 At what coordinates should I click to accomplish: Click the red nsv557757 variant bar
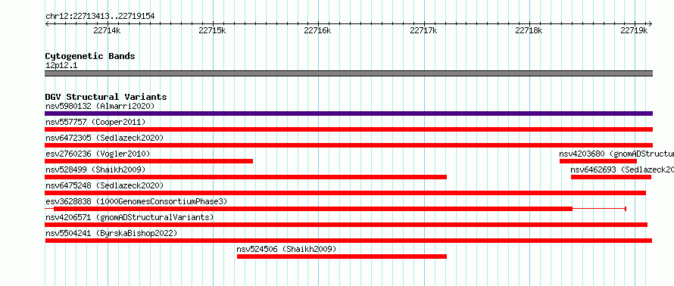[x=348, y=129]
